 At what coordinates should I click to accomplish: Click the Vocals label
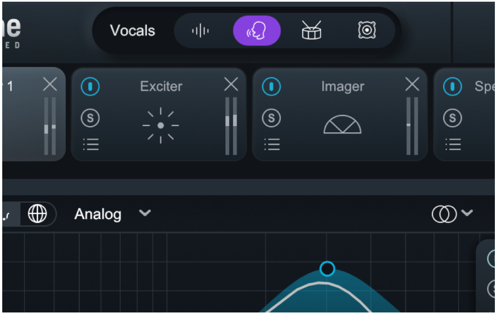click(132, 30)
